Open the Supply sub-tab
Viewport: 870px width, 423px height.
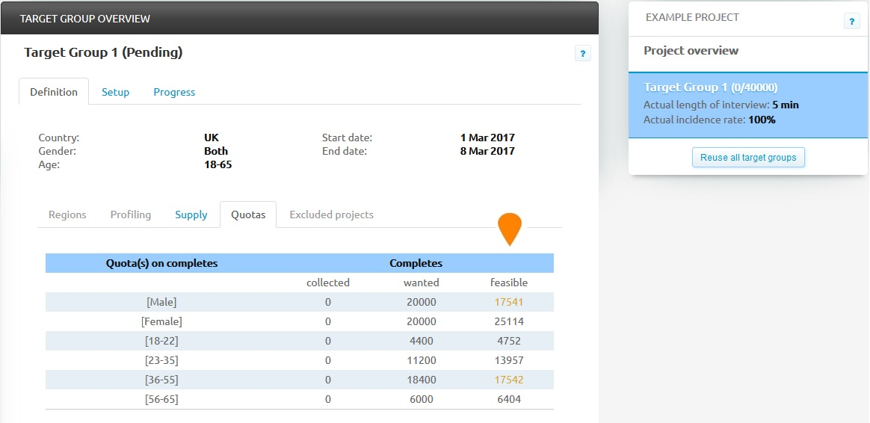pyautogui.click(x=191, y=214)
